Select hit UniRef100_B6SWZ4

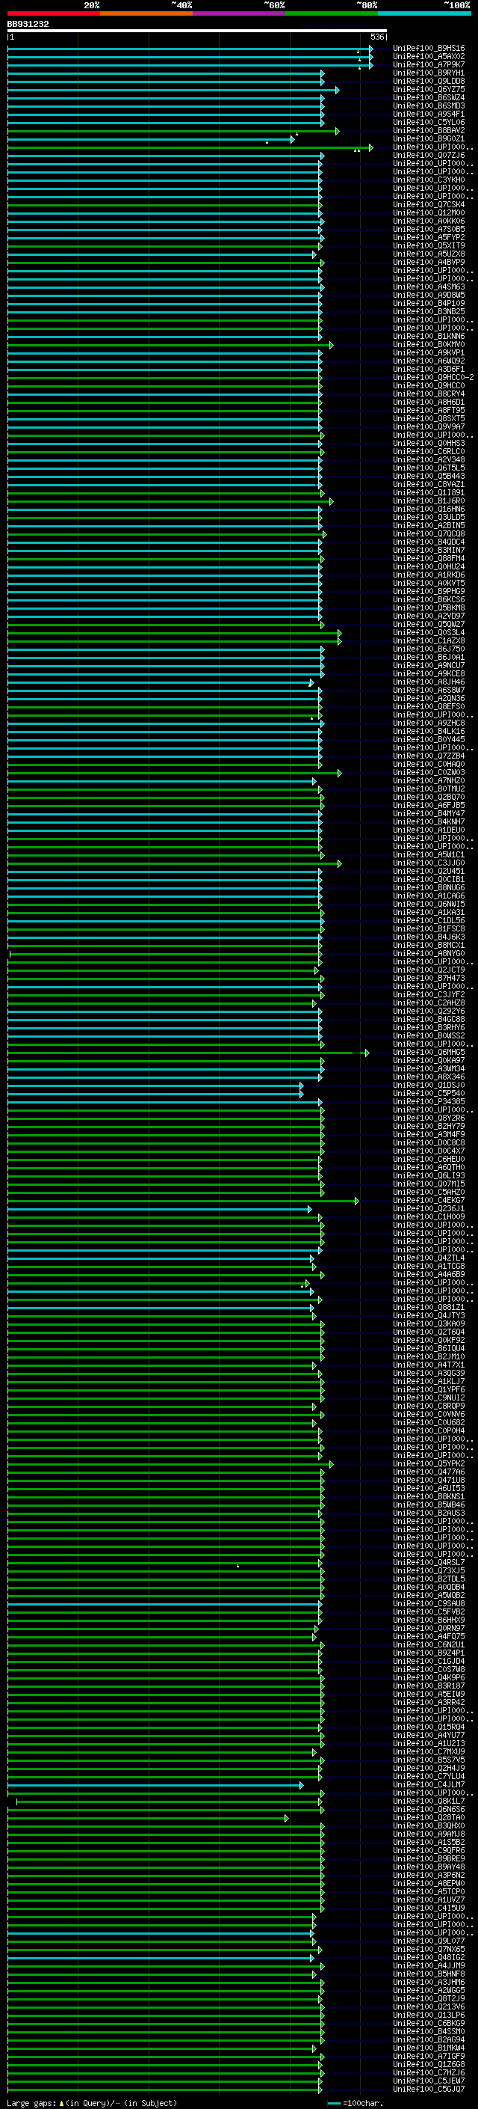pyautogui.click(x=429, y=97)
